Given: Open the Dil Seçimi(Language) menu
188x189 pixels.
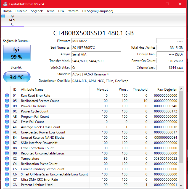Looking at the screenshot, I should 97,11.
